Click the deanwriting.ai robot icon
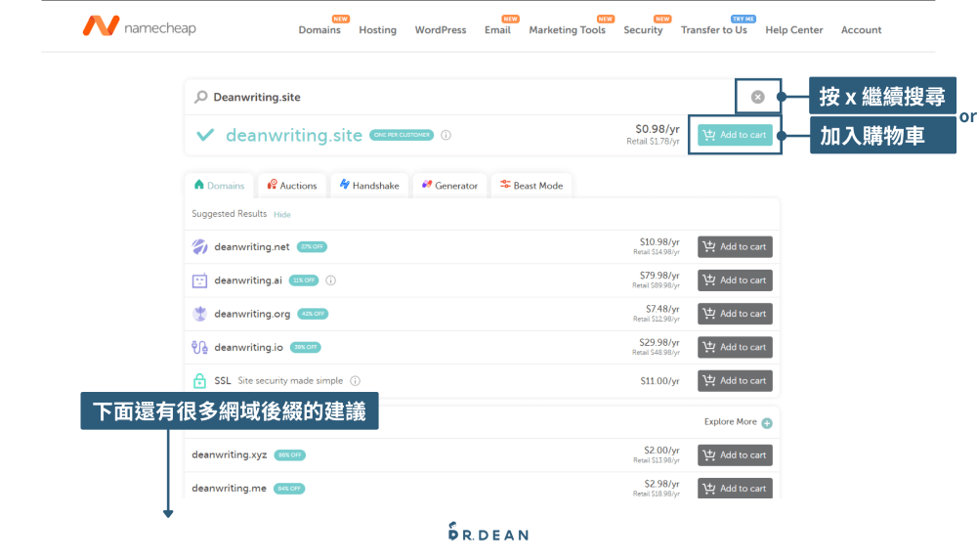The height and width of the screenshot is (560, 977). (x=199, y=280)
